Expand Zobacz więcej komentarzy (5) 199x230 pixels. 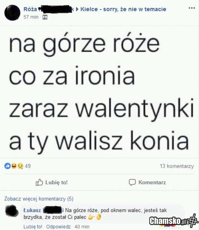tap(39, 199)
